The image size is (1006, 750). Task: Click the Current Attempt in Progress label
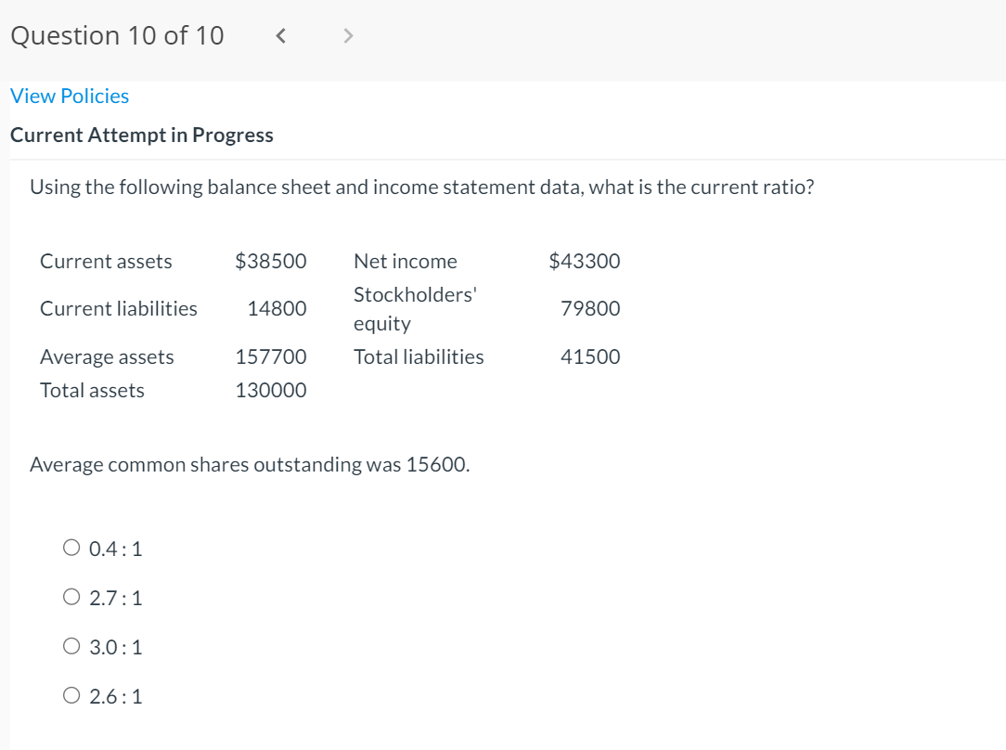[141, 135]
